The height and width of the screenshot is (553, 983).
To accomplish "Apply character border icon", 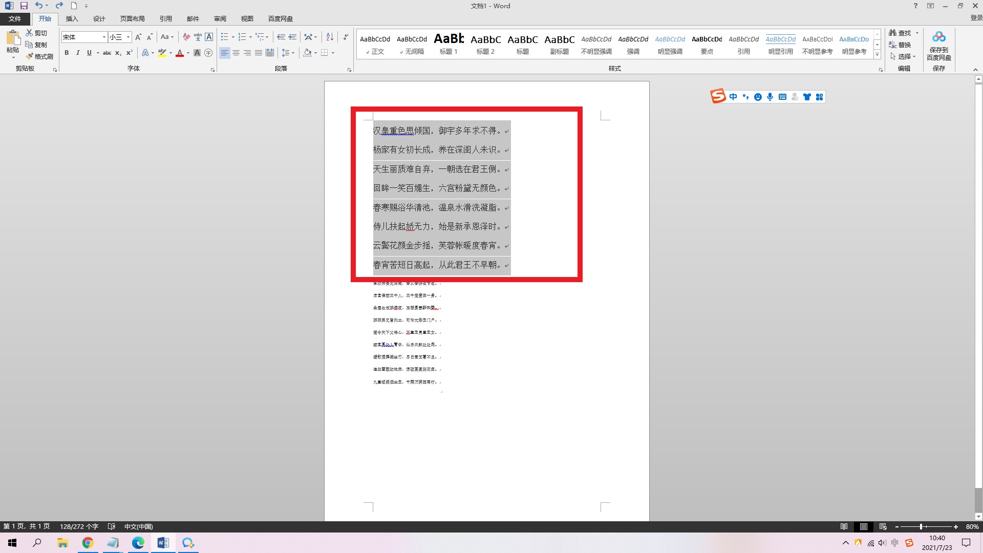I will (209, 37).
